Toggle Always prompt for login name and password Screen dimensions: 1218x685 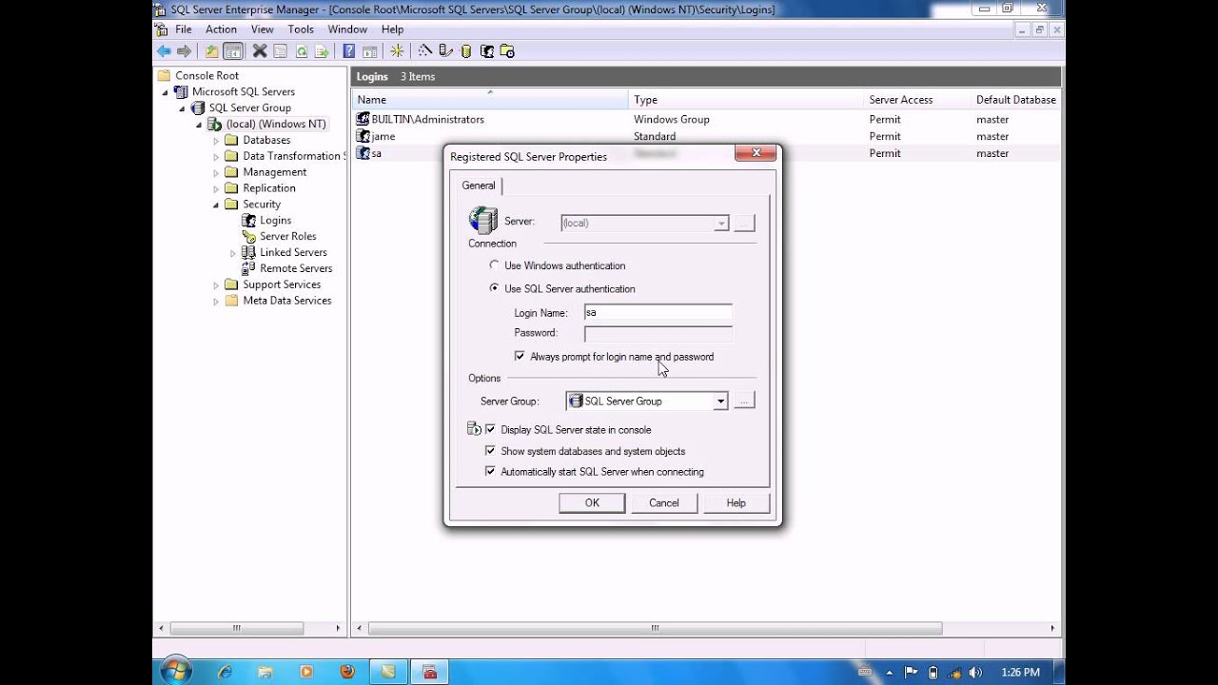(x=520, y=357)
